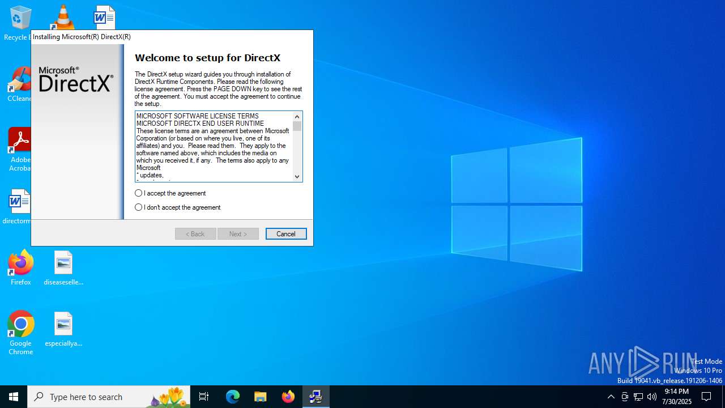This screenshot has height=408, width=725.
Task: Select the Firefox desktop shortcut
Action: coord(21,268)
